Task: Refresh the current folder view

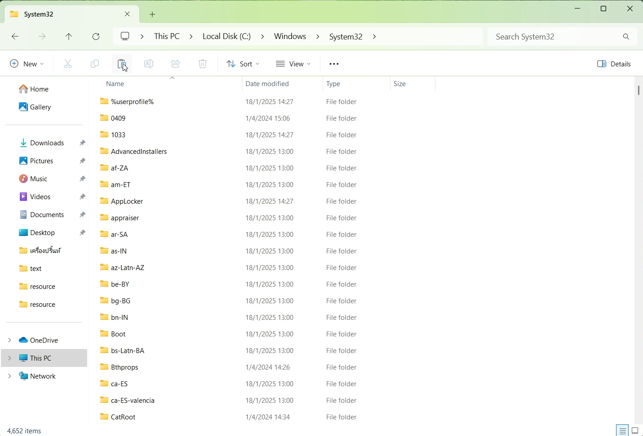Action: [x=97, y=37]
